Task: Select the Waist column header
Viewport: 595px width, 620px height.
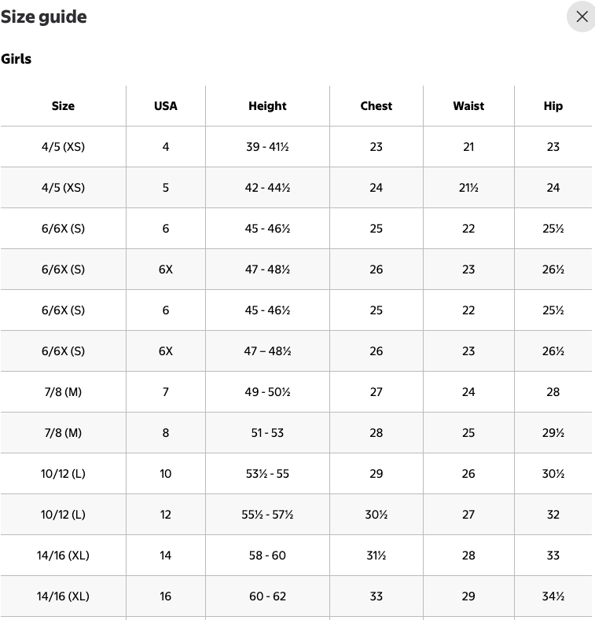Action: [x=468, y=106]
